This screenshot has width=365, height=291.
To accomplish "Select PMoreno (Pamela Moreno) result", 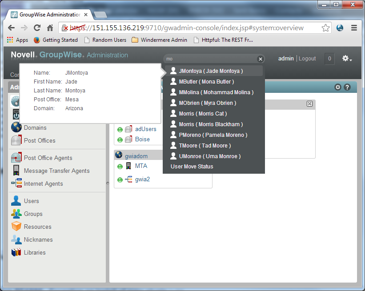I will 214,135.
